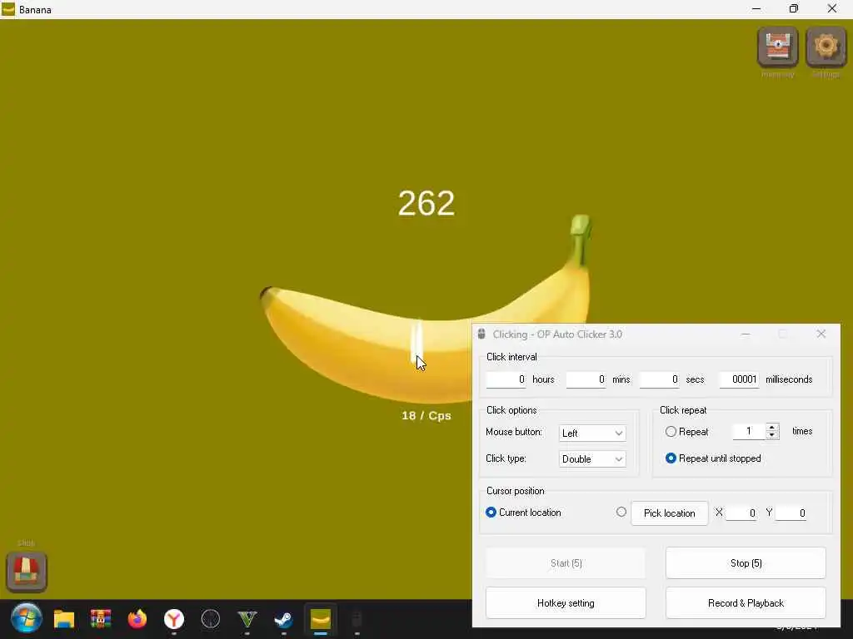Focus the X coordinate field

(x=741, y=513)
